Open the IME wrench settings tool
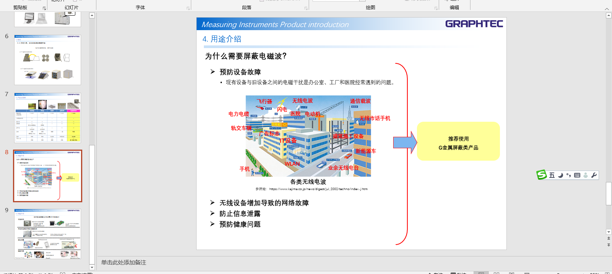 [x=594, y=175]
